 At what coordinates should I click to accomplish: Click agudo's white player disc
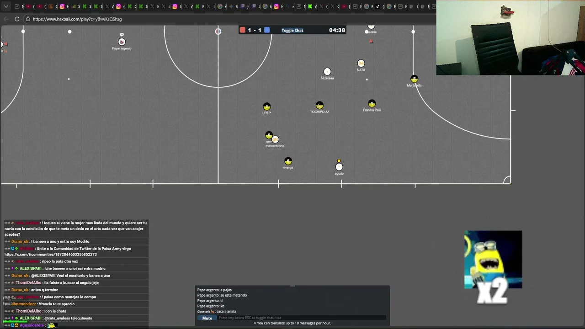tap(339, 167)
